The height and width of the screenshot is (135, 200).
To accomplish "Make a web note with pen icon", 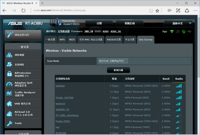I will coord(178,10).
